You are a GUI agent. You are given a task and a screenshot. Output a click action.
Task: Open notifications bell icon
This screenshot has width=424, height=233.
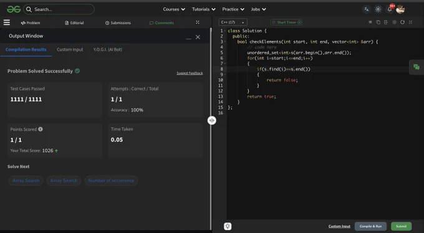coord(390,9)
